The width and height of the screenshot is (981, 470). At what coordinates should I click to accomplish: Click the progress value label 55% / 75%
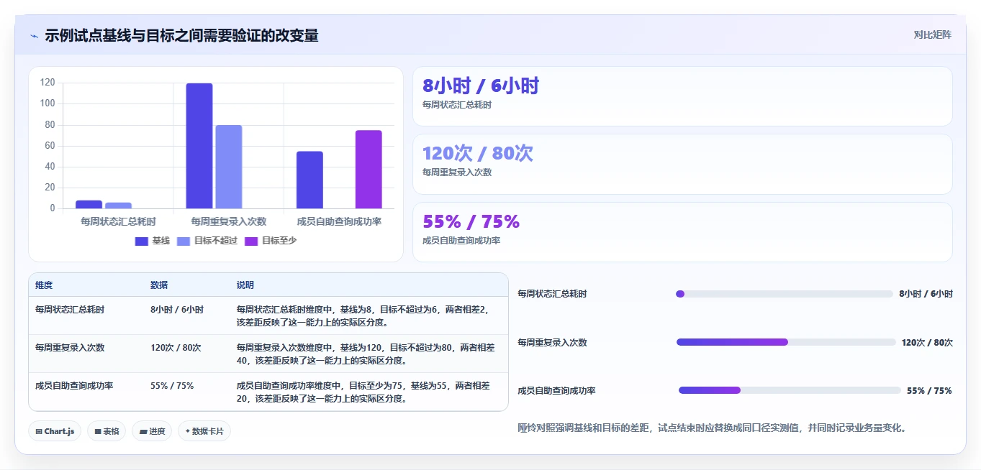(x=929, y=391)
